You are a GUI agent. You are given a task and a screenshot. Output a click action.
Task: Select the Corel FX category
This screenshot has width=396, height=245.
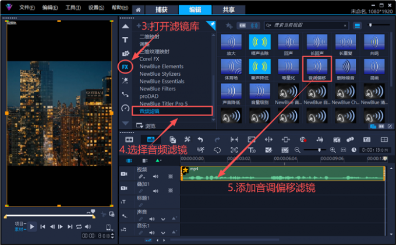point(149,59)
